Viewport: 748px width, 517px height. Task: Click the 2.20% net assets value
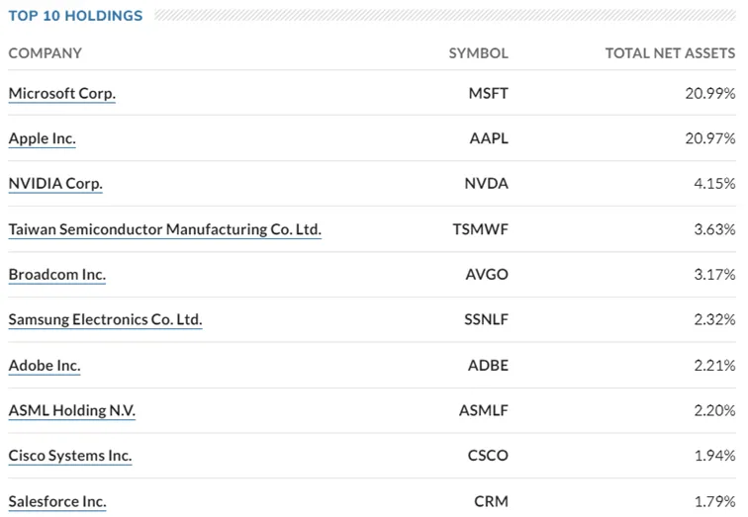(x=714, y=411)
